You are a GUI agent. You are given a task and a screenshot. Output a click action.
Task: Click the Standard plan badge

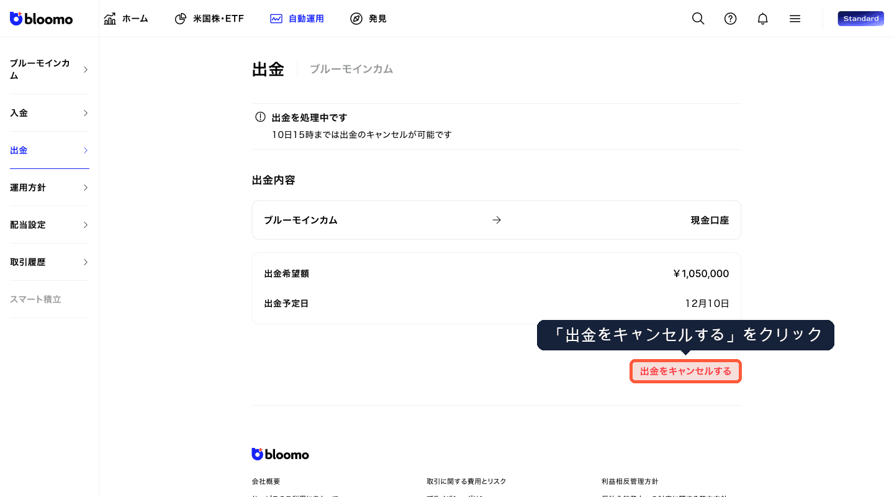point(860,19)
